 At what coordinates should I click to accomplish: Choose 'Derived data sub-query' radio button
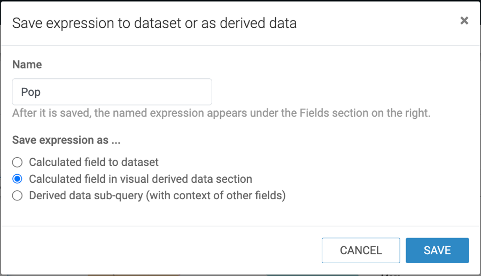pos(18,196)
